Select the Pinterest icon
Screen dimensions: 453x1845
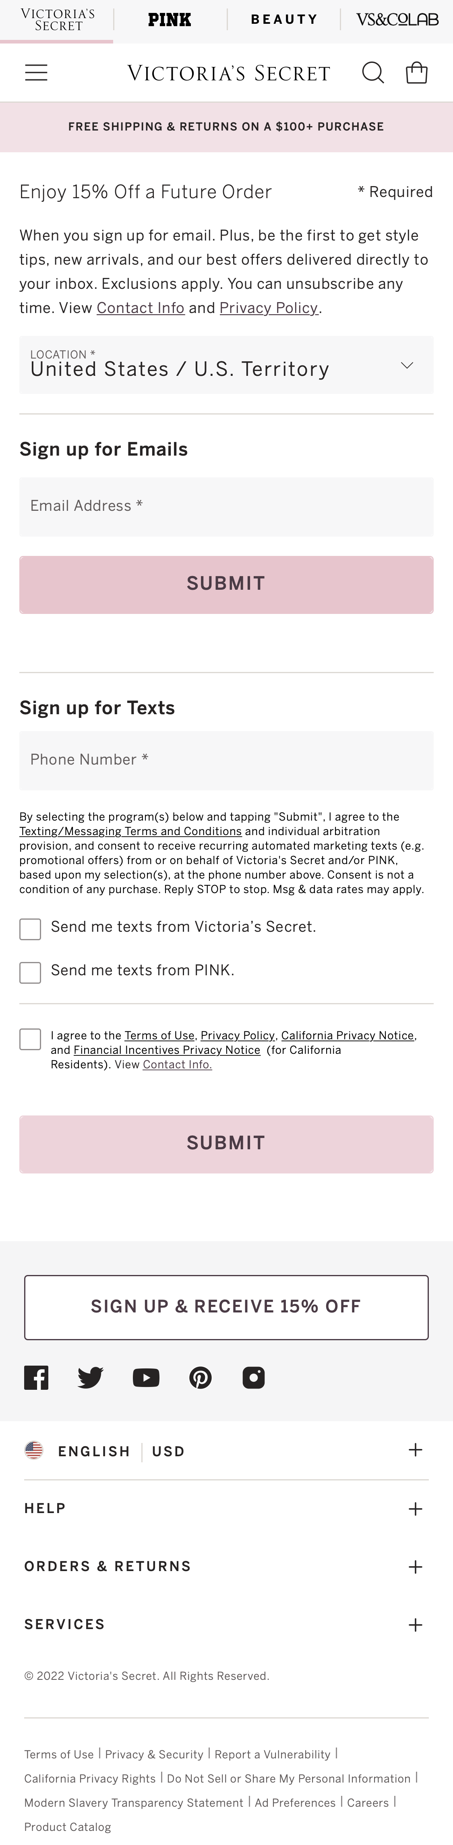click(201, 1376)
